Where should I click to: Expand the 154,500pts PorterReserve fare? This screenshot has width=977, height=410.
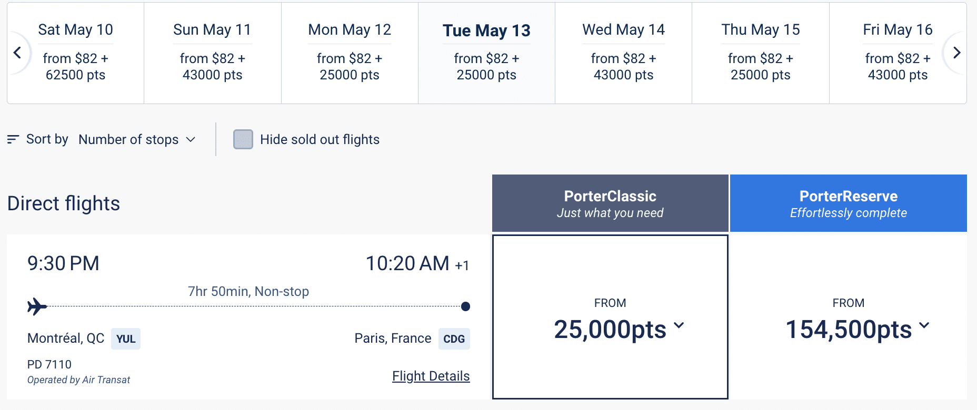tap(858, 329)
